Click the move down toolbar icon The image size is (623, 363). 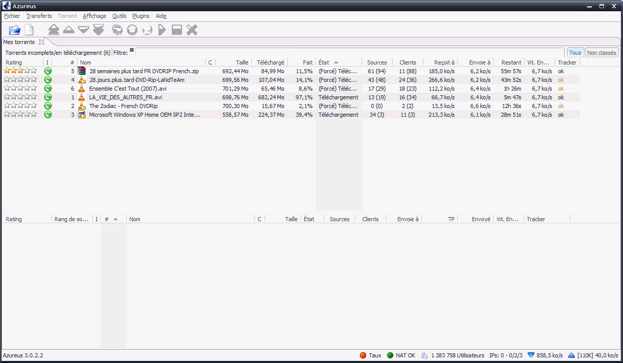(x=84, y=30)
